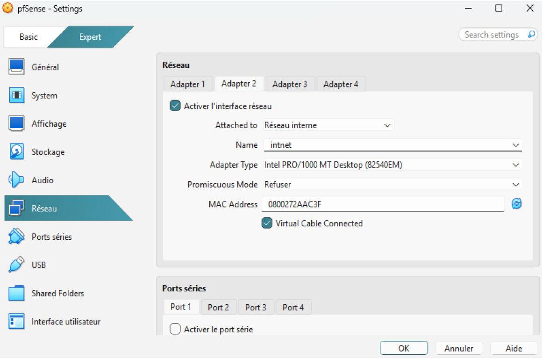Minimize the pfSense Settings window

point(468,8)
